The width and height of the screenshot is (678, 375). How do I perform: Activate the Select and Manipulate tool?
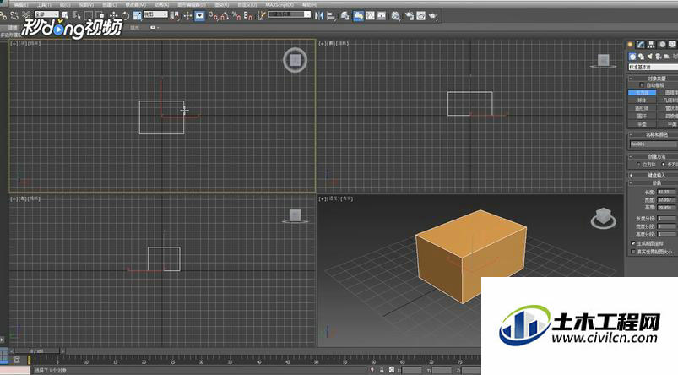pyautogui.click(x=187, y=16)
